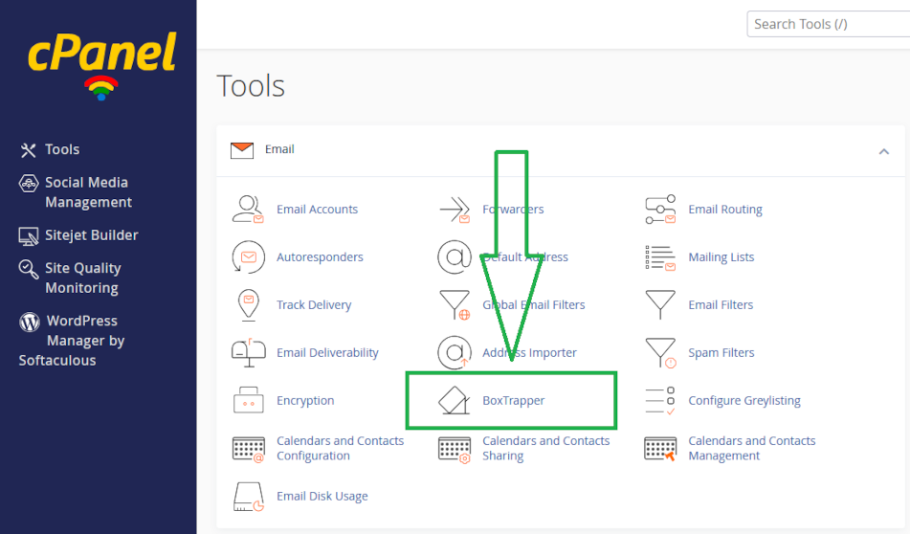
Task: Click the Mailing Lists icon
Action: click(660, 257)
